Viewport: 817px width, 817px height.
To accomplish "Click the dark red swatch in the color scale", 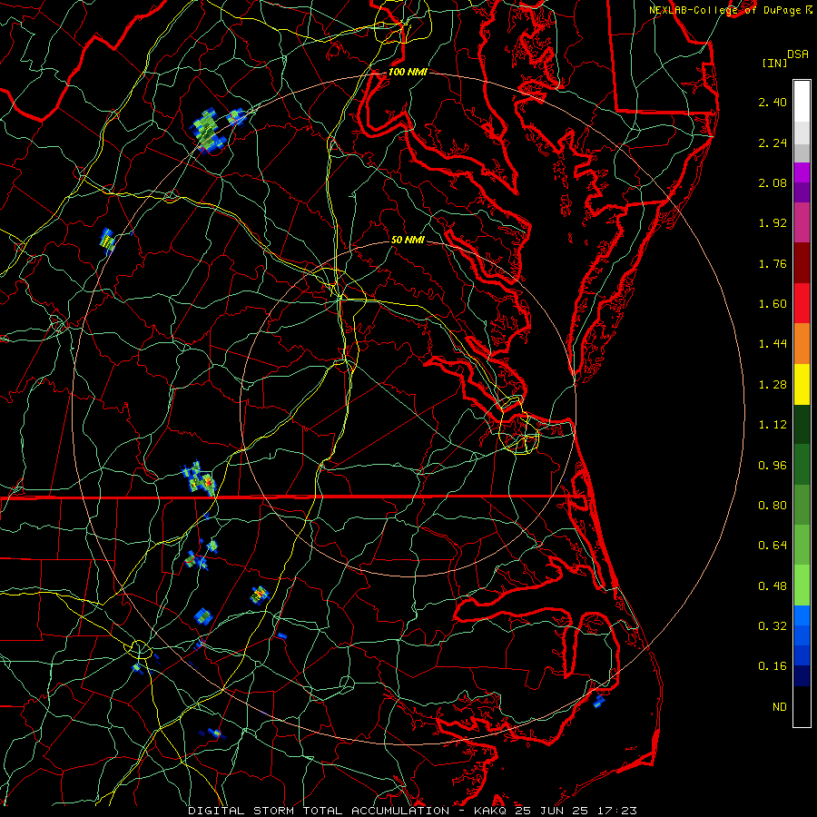I will tap(802, 263).
